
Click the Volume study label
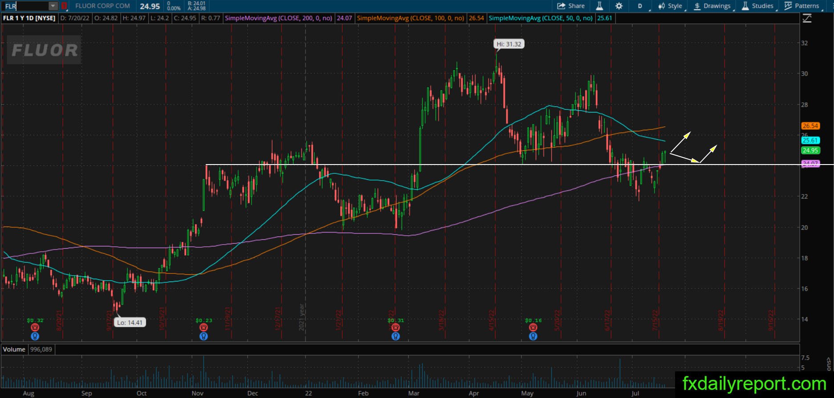coord(14,350)
